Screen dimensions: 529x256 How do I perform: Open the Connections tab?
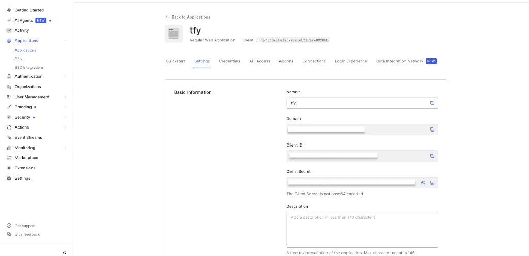tap(314, 61)
